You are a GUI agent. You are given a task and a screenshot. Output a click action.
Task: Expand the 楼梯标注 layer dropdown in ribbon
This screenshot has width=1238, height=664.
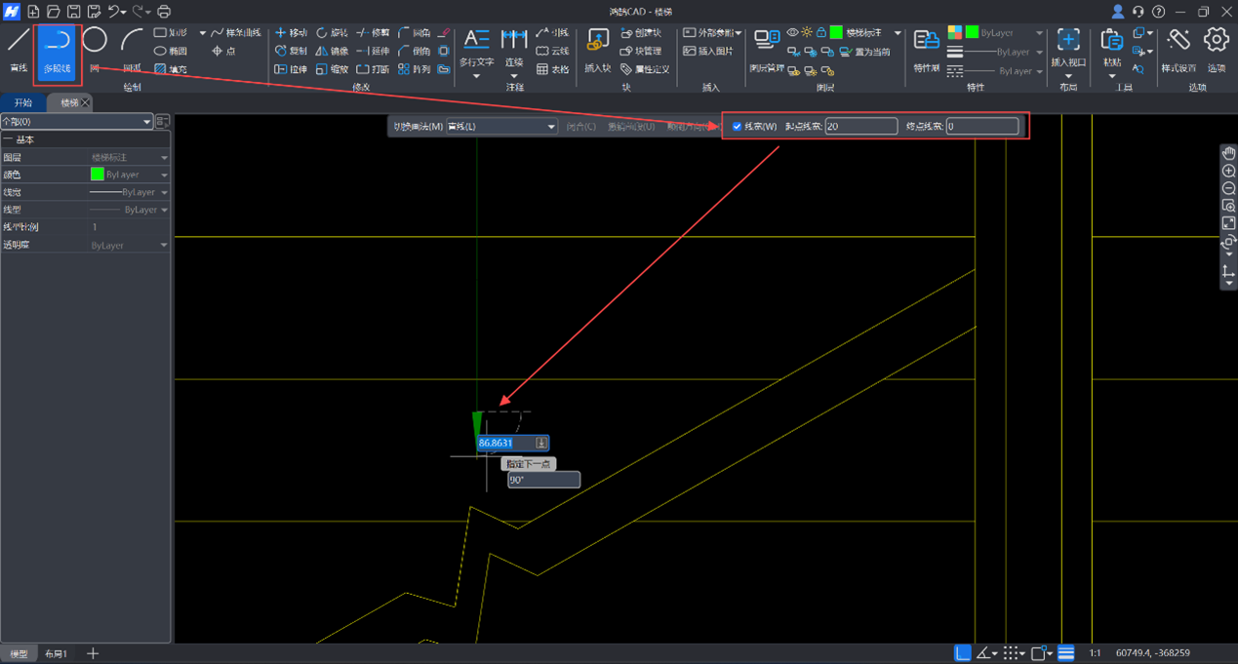coord(898,33)
